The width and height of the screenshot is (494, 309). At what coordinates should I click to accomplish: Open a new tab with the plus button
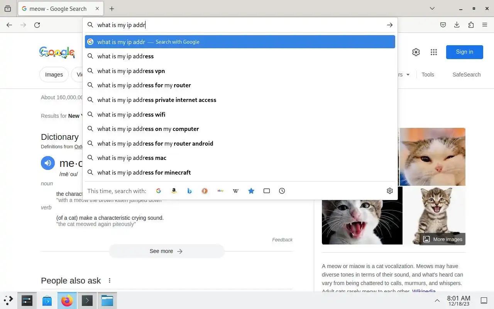pos(112,8)
